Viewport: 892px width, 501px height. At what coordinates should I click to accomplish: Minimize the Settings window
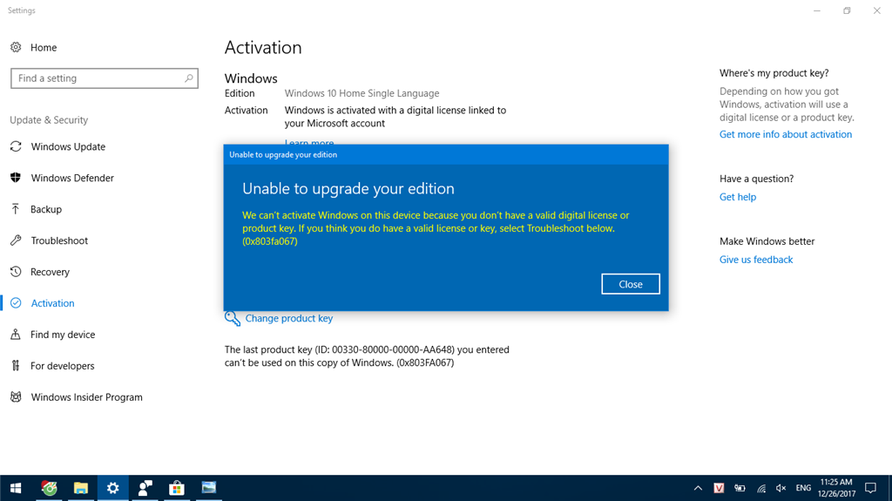click(817, 10)
